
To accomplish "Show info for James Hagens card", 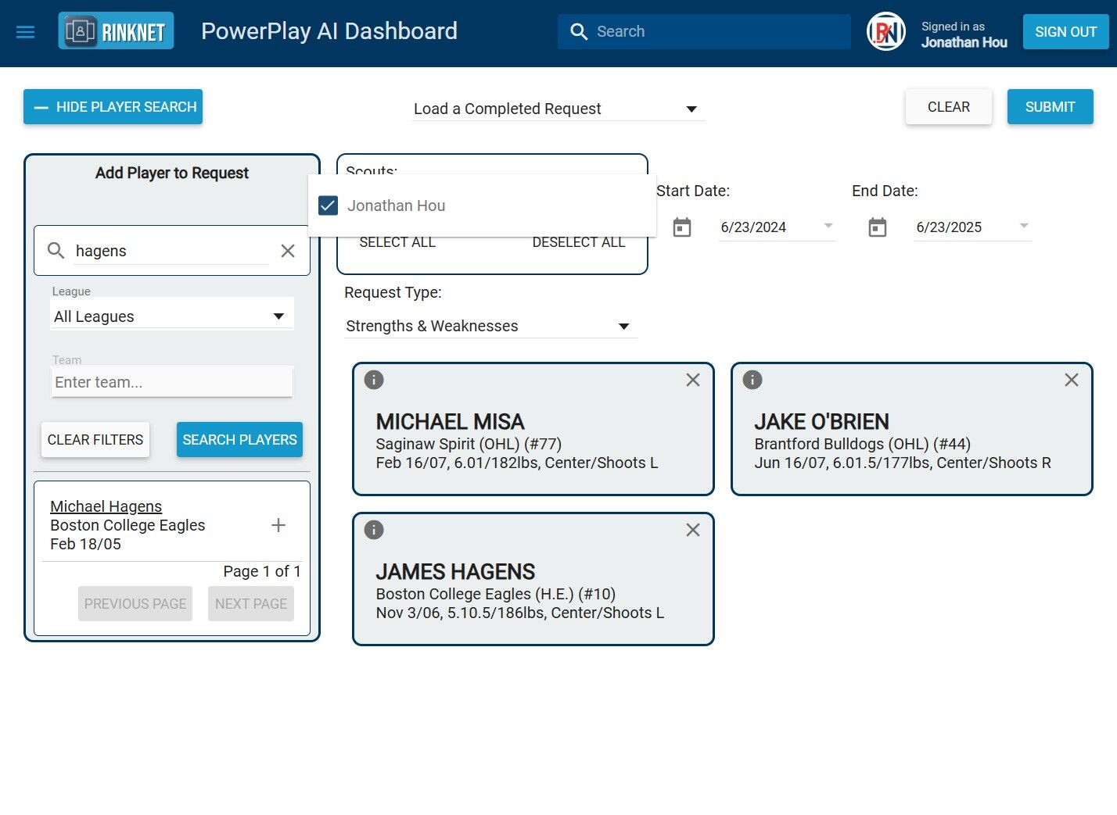I will [374, 530].
